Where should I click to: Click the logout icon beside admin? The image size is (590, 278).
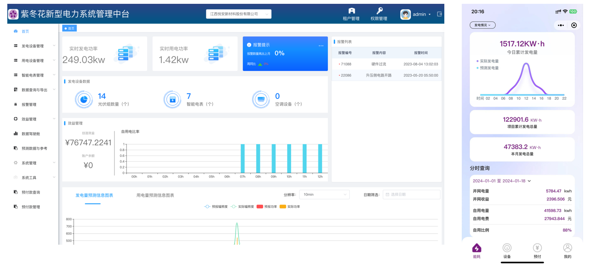(439, 14)
